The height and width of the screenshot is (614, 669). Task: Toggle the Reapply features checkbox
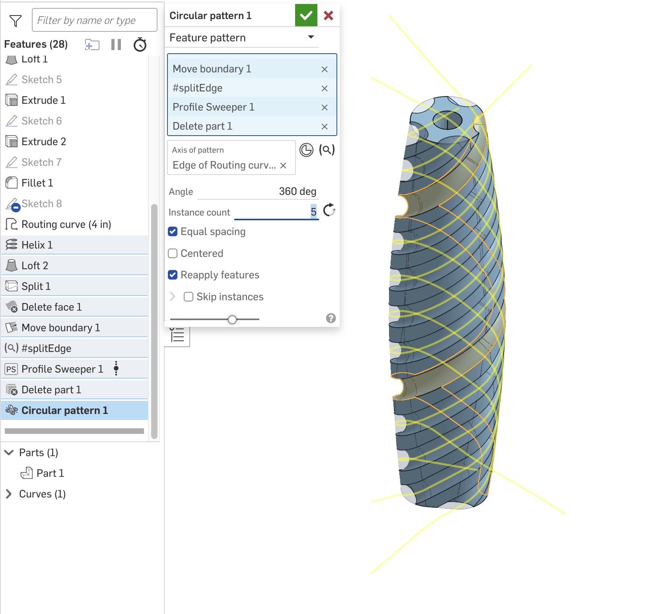click(173, 275)
